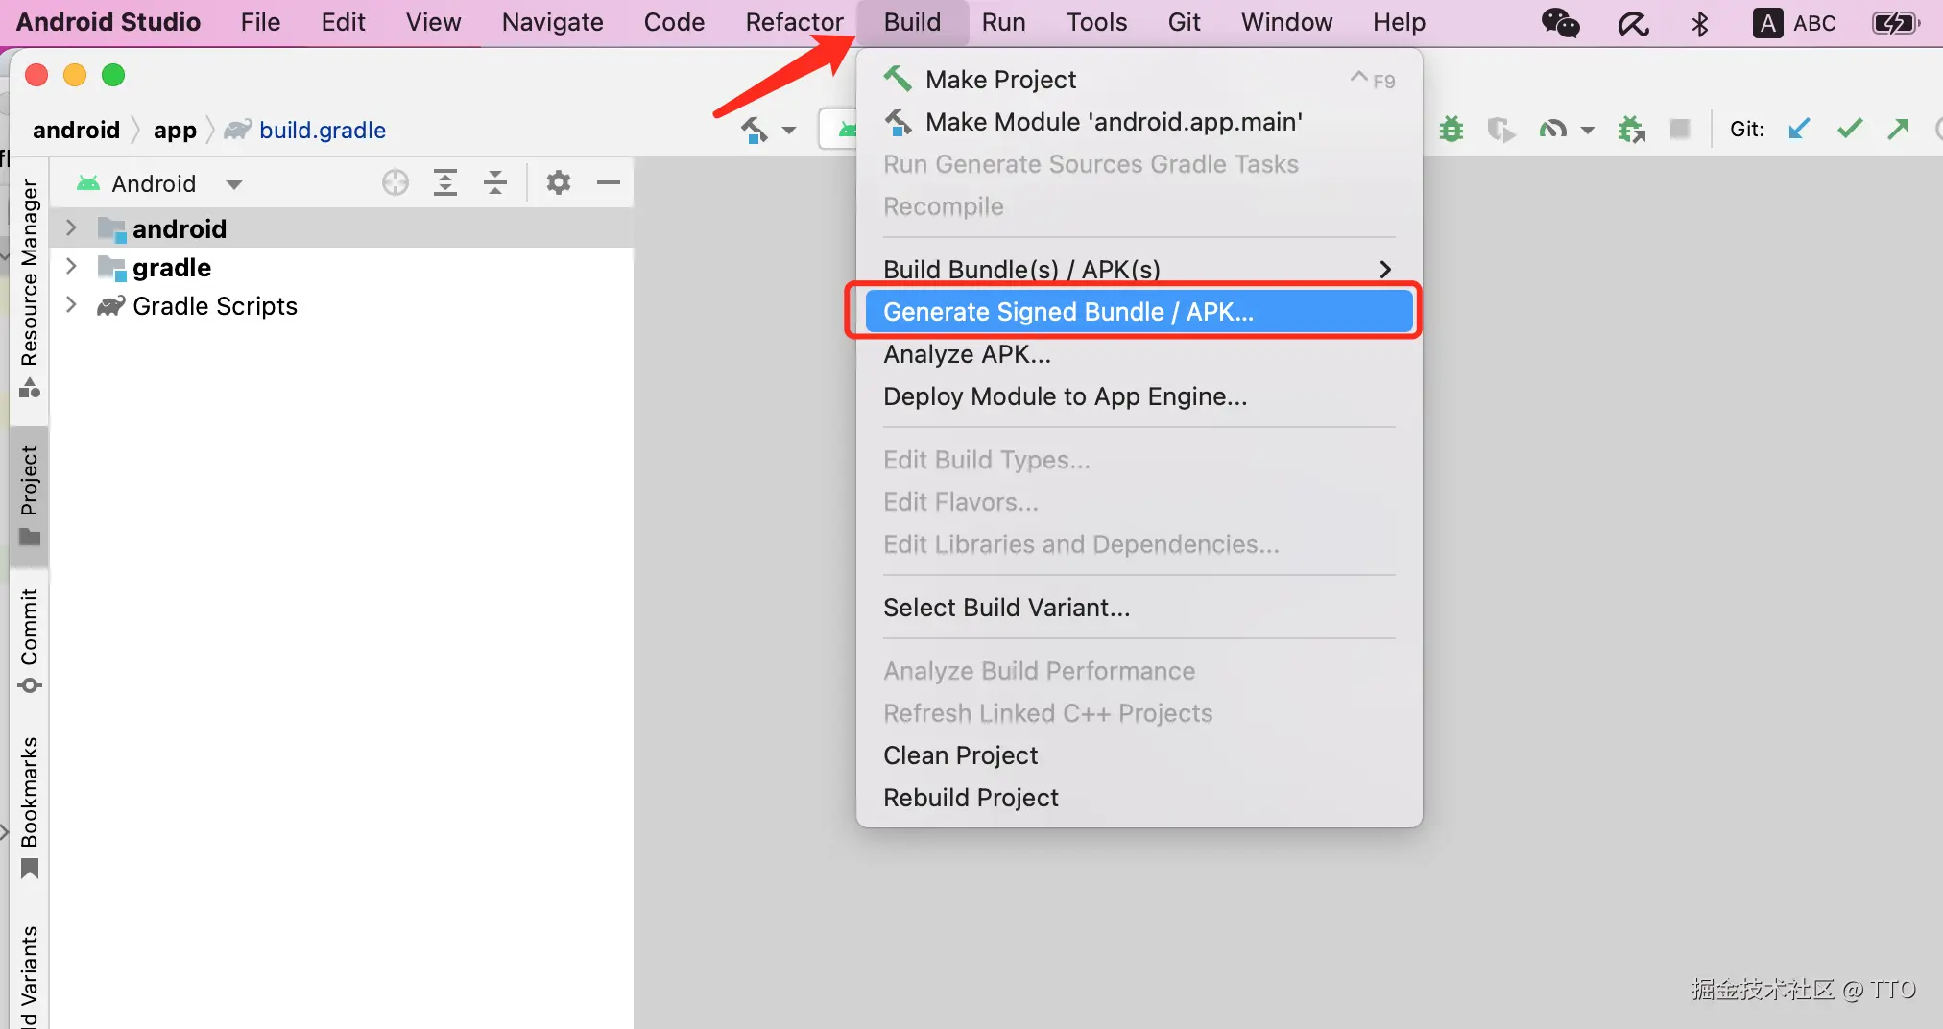This screenshot has height=1029, width=1943.
Task: Click the green Debug bug icon
Action: (1451, 129)
